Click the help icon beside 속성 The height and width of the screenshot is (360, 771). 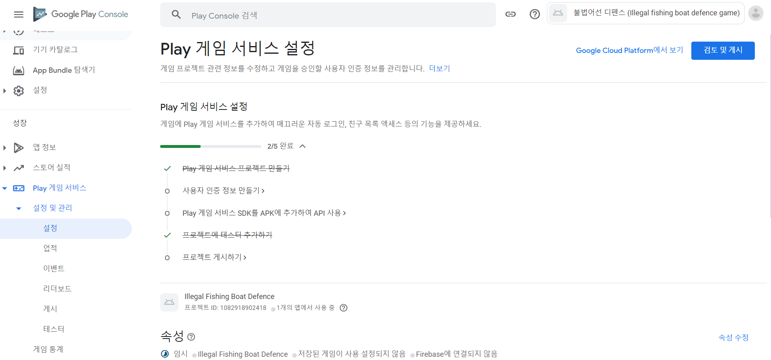point(191,337)
